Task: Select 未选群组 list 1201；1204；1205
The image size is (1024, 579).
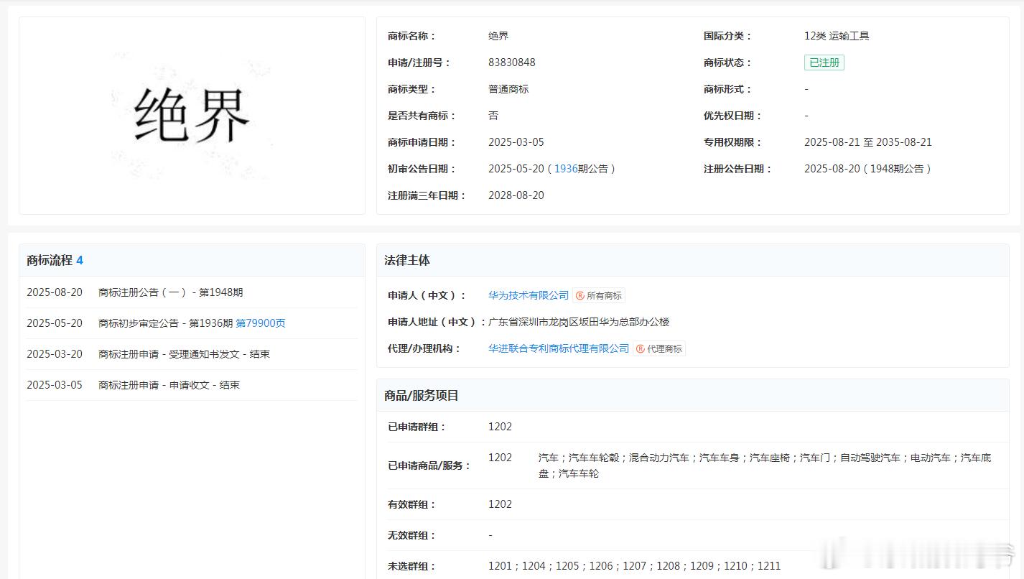Action: [x=634, y=566]
